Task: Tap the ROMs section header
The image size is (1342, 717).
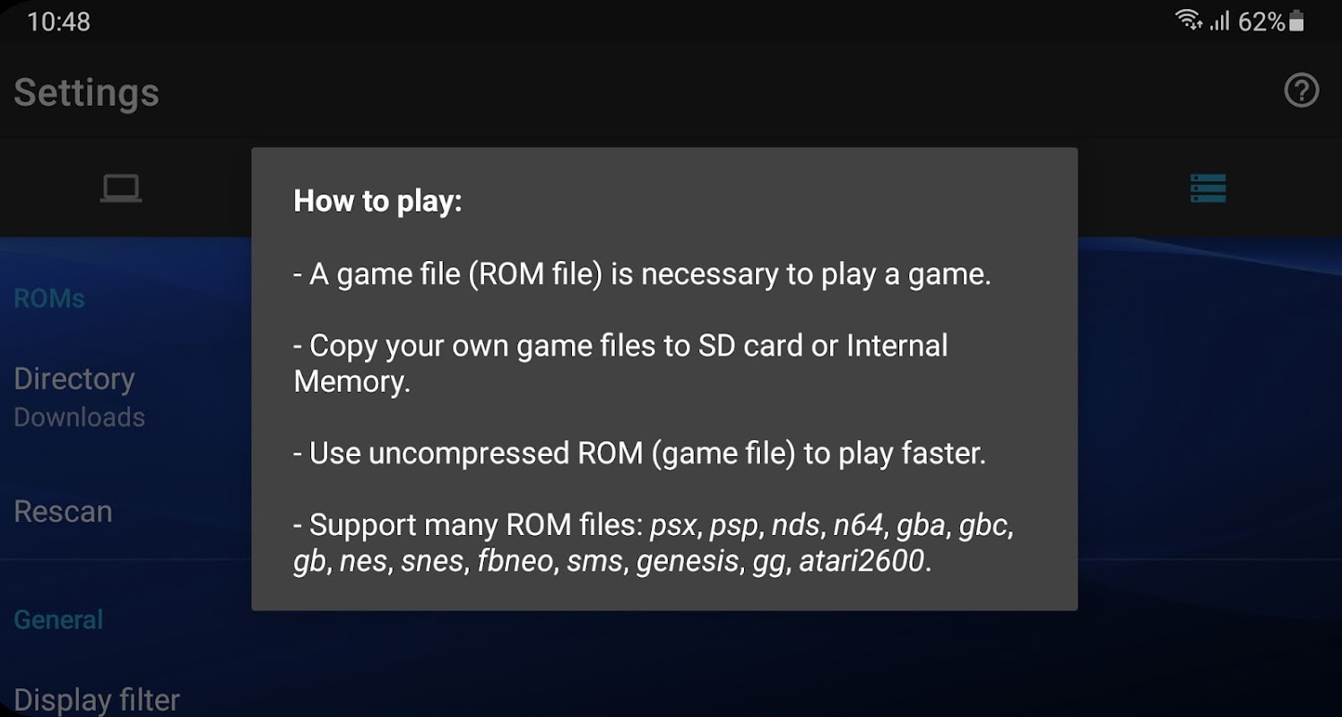Action: click(x=49, y=298)
